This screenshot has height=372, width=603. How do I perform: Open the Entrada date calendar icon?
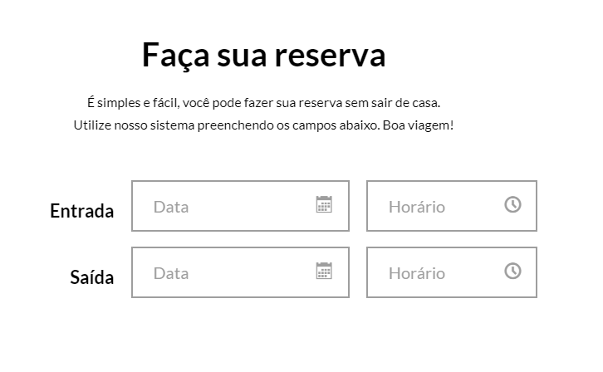pos(324,205)
